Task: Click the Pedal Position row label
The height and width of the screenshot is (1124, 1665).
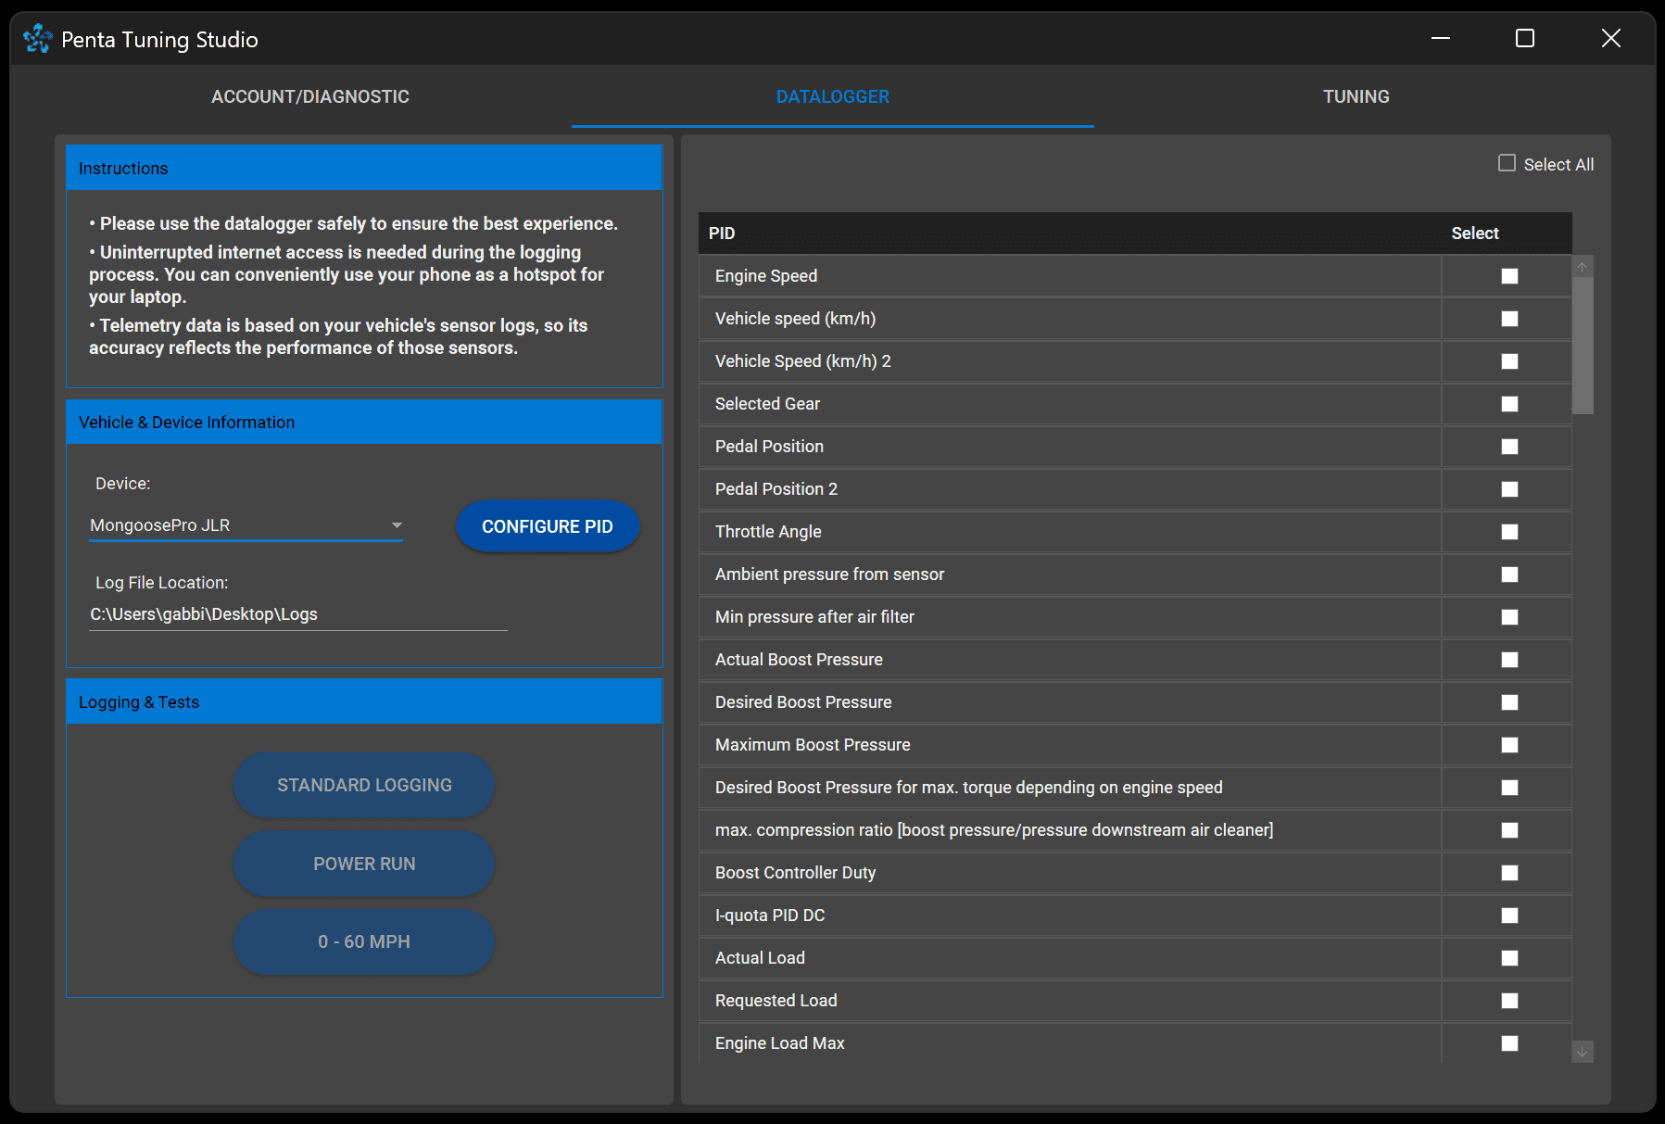Action: tap(769, 447)
